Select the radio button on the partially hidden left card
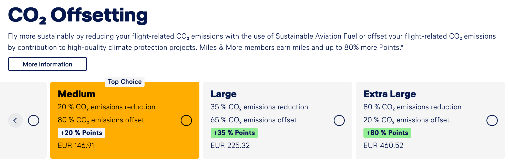This screenshot has width=508, height=163. (x=34, y=120)
